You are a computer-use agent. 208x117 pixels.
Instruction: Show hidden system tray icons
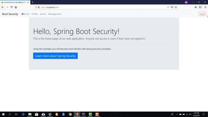click(x=177, y=114)
